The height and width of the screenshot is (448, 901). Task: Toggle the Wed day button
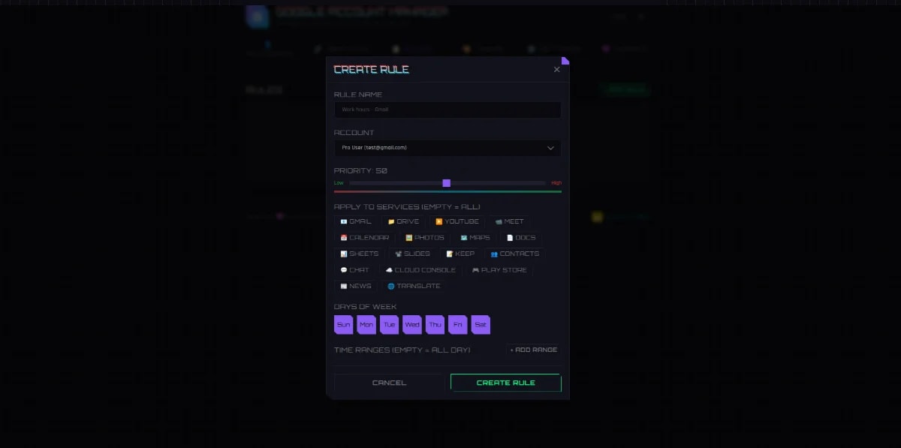412,324
